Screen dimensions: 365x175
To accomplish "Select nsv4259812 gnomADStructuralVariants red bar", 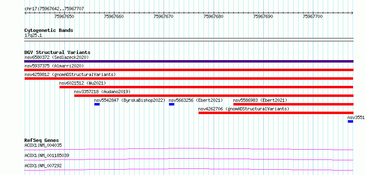I will pyautogui.click(x=189, y=79).
